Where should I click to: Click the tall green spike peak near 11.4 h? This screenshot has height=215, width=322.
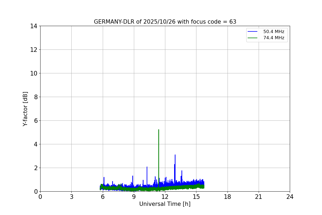tap(159, 130)
